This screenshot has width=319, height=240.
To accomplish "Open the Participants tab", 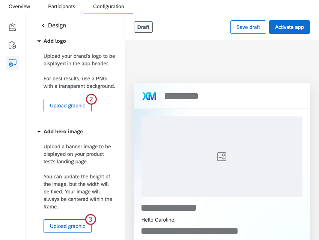I will coord(61,6).
